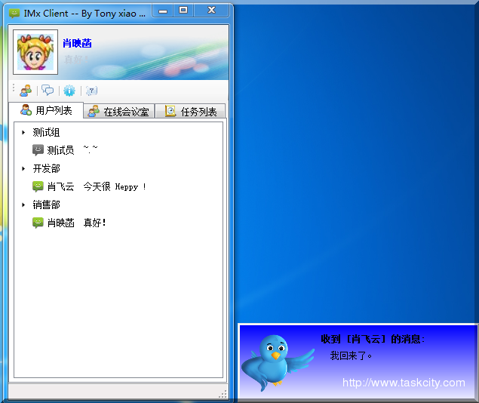The image size is (479, 403).
Task: Click the green status icon beside 肖飞云
Action: (x=38, y=186)
